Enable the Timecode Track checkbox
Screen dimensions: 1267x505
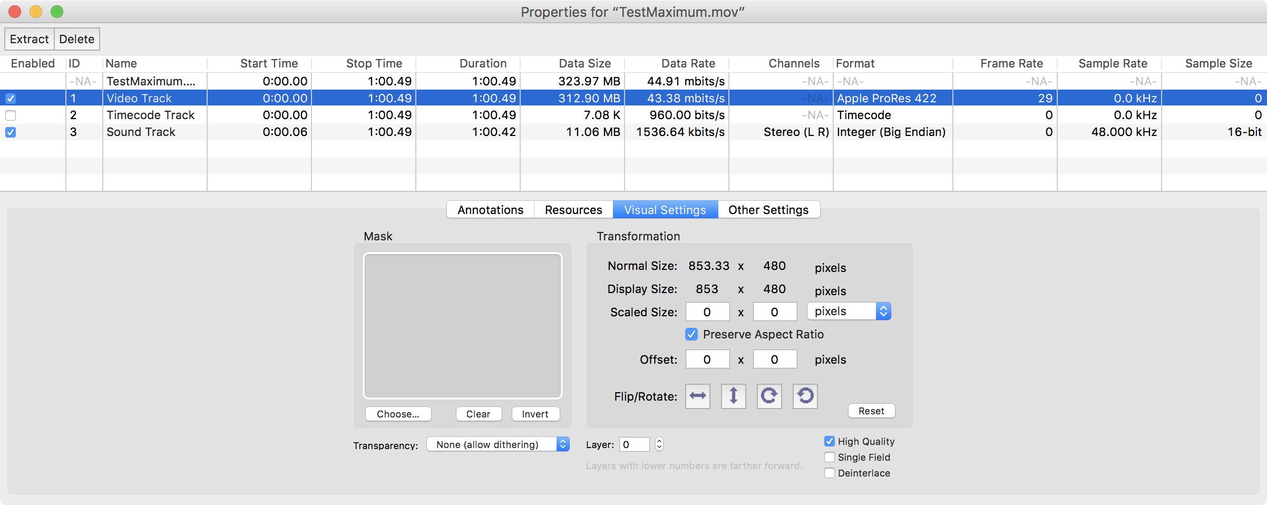coord(11,115)
